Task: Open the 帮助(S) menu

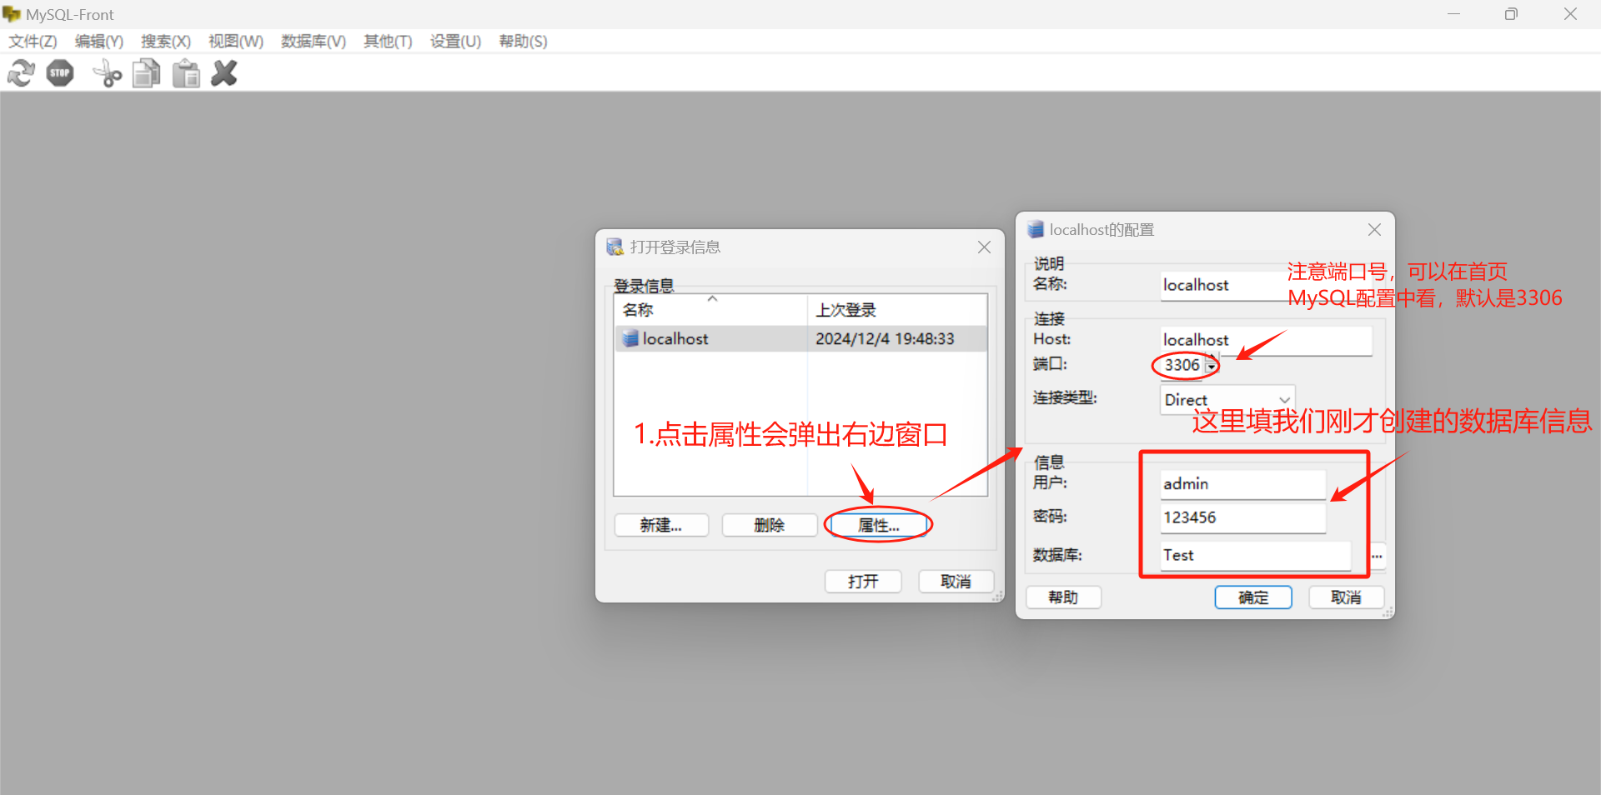Action: click(x=523, y=42)
